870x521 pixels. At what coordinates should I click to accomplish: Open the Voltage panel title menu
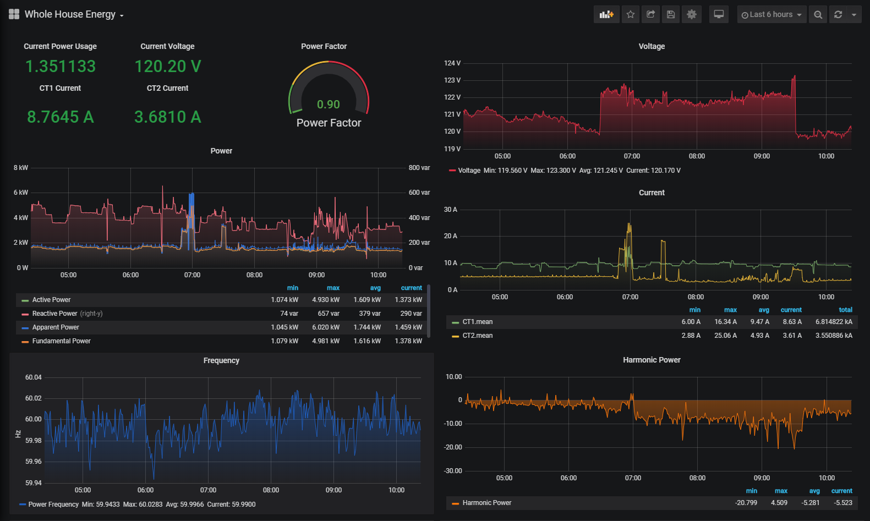click(652, 46)
